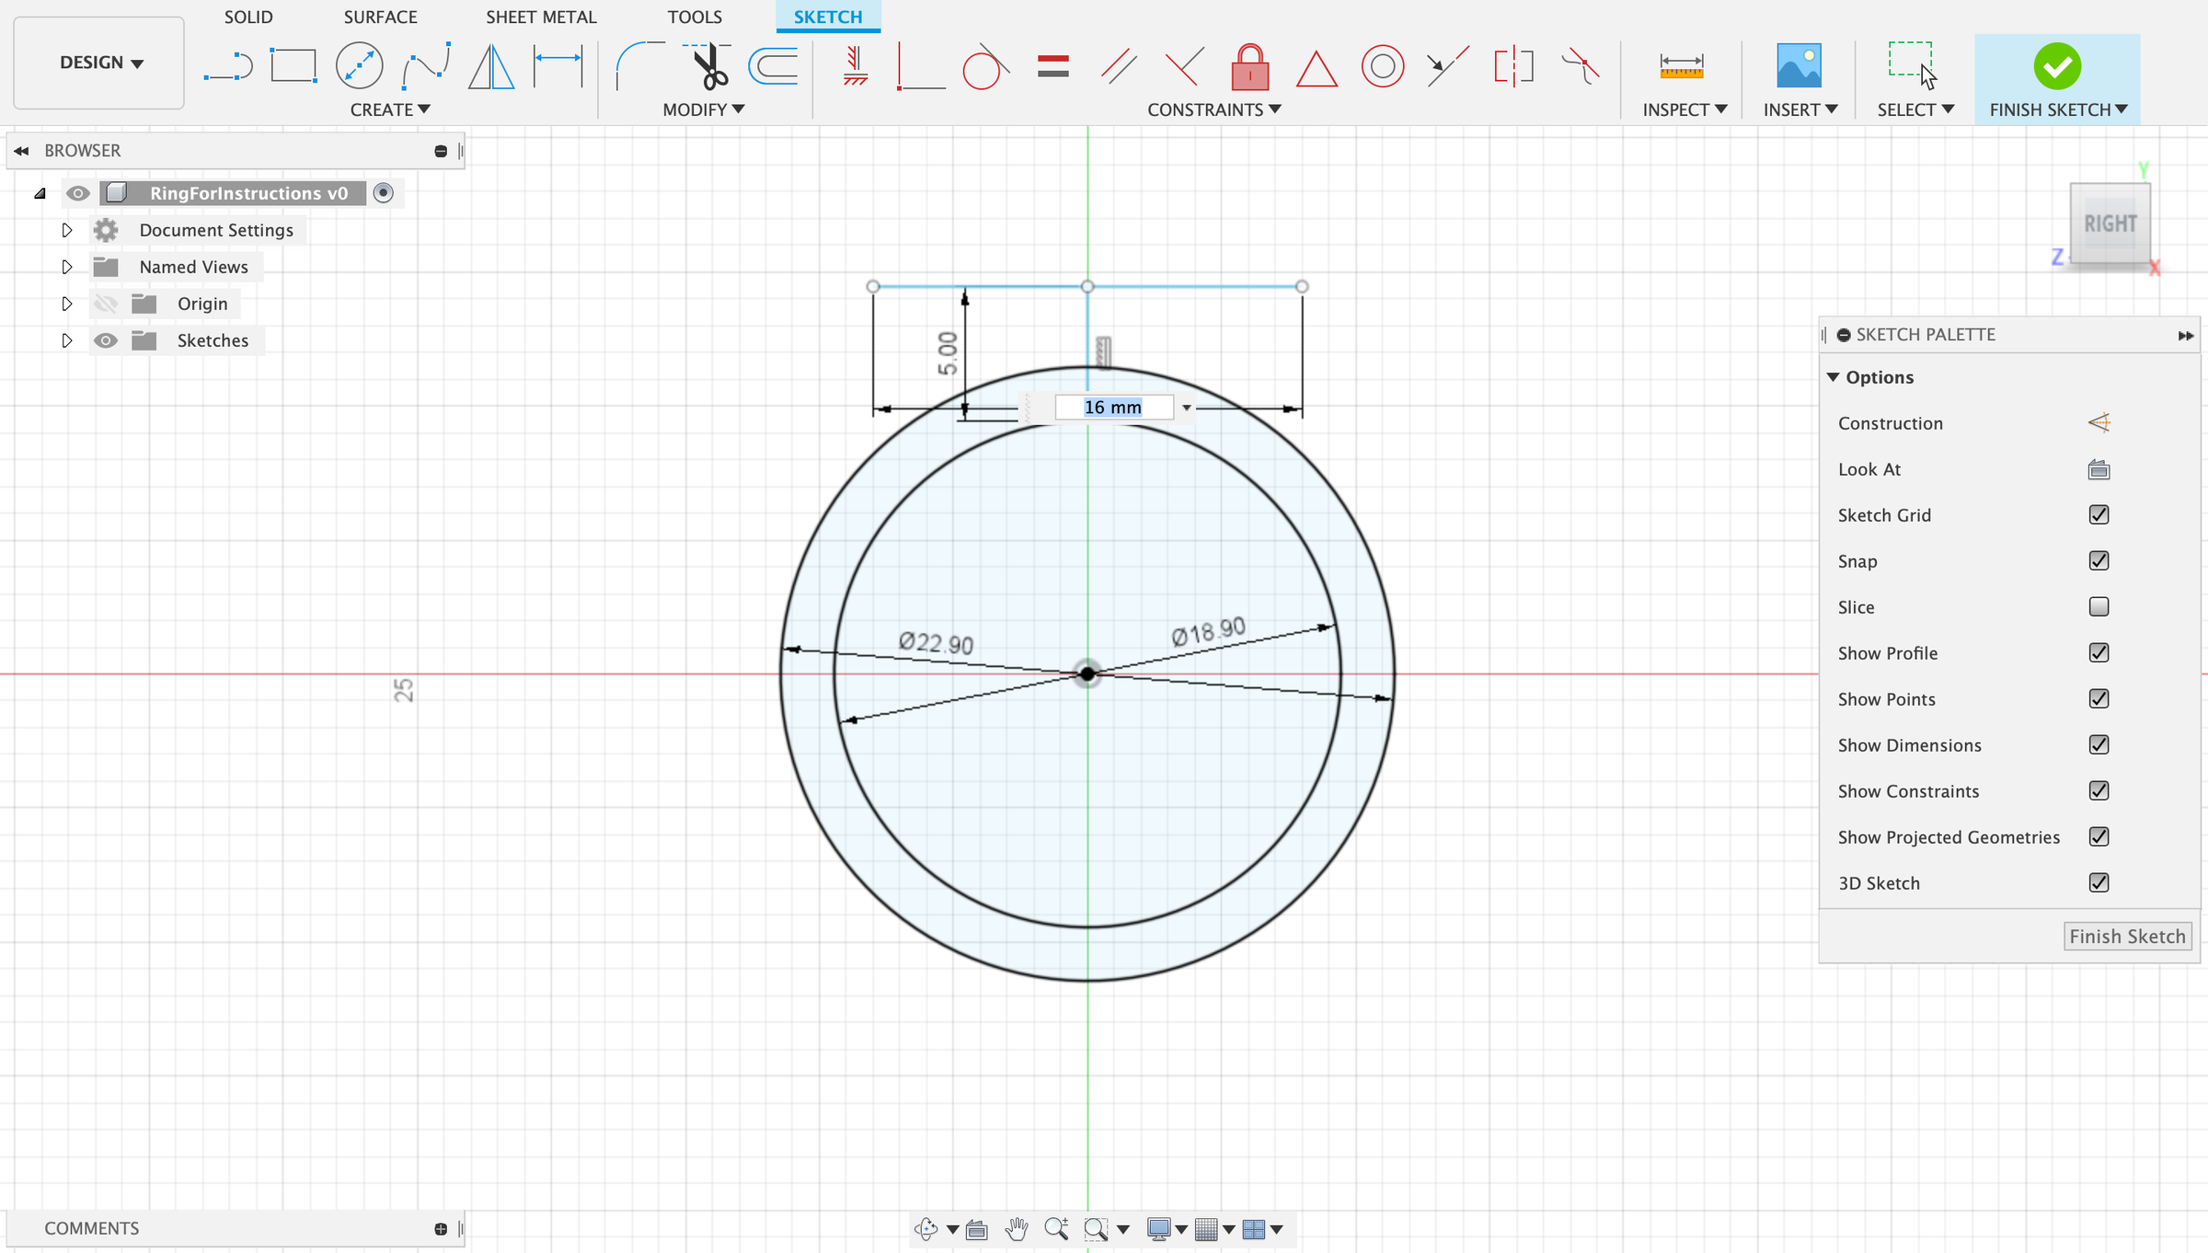The image size is (2208, 1253).
Task: Open the Create dropdown menu
Action: 390,109
